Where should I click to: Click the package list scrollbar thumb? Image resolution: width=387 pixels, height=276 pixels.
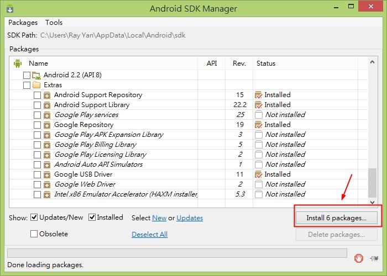click(373, 183)
